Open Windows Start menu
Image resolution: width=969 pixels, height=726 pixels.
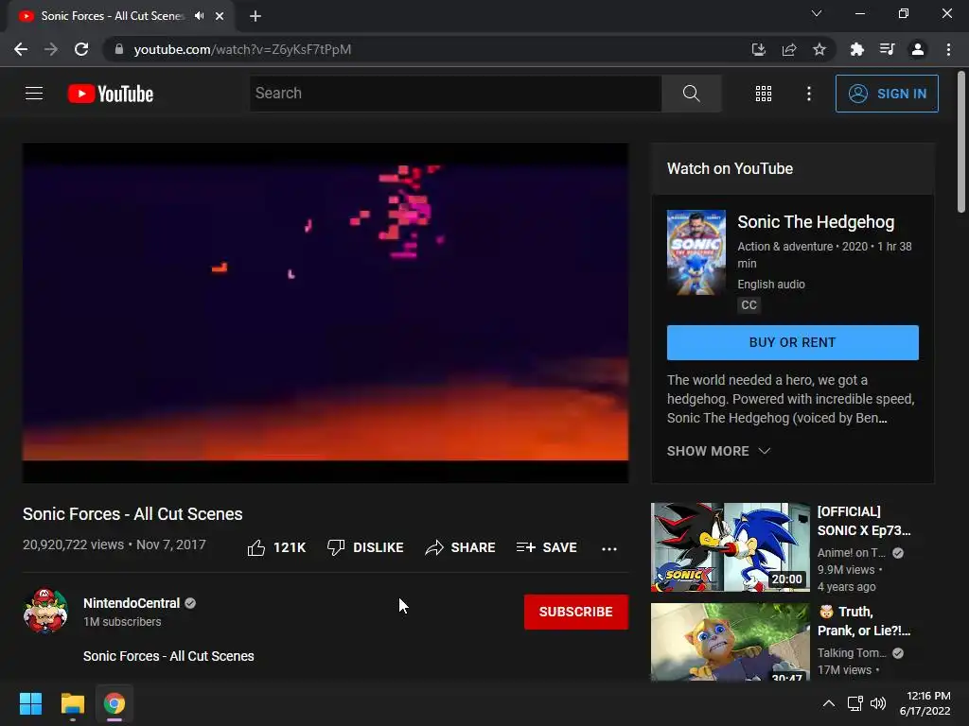point(30,703)
